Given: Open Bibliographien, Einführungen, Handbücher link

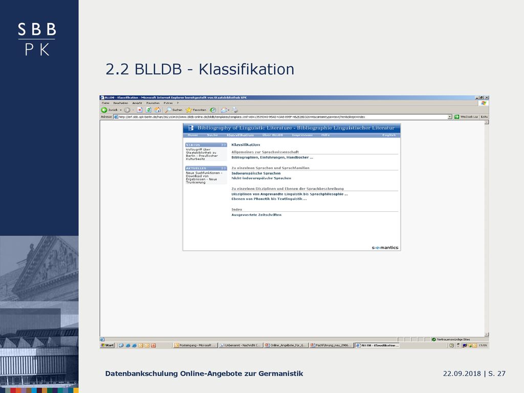Looking at the screenshot, I should click(272, 158).
